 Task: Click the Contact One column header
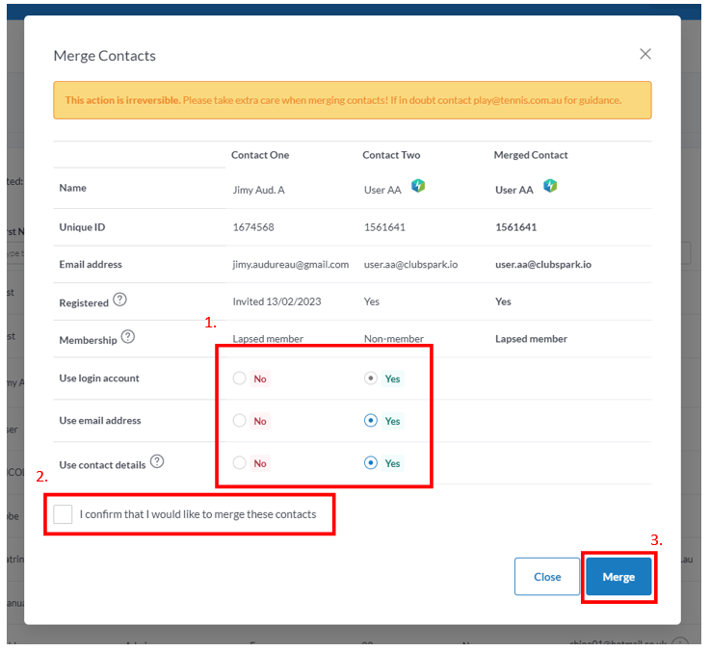tap(260, 155)
